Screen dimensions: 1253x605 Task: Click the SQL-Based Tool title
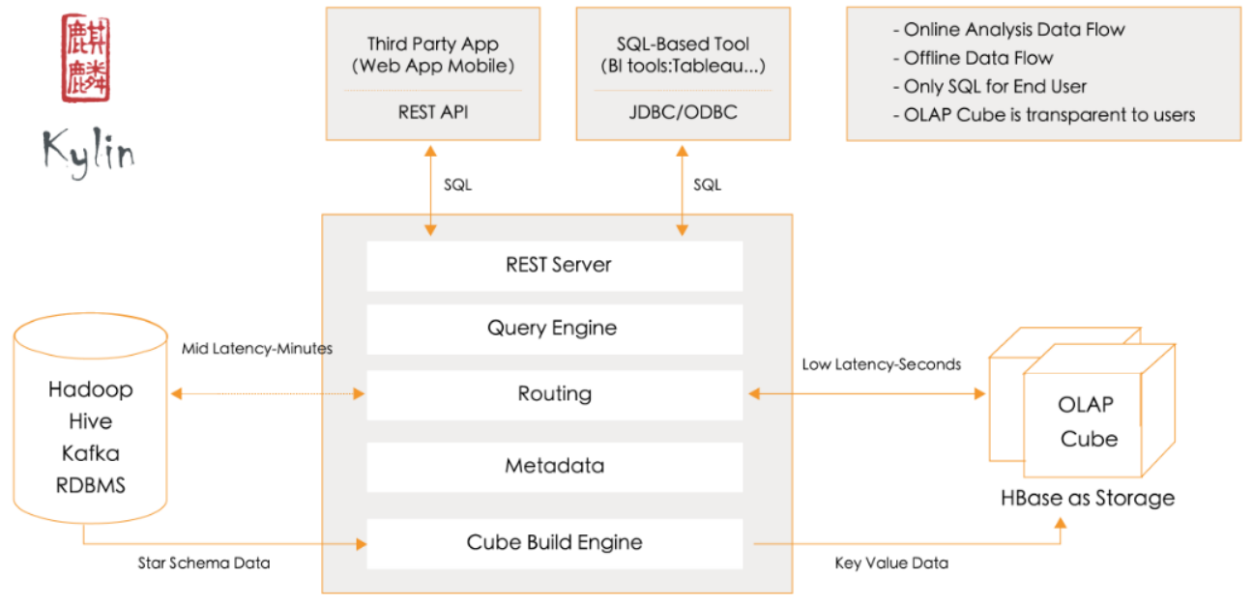pos(683,43)
